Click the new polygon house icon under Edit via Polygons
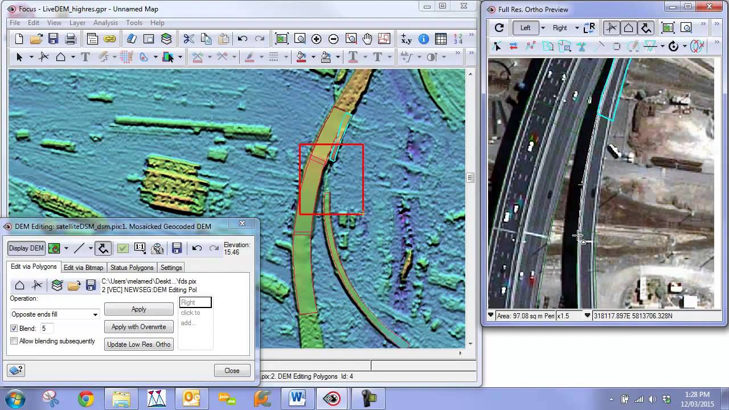This screenshot has width=729, height=410. [19, 285]
